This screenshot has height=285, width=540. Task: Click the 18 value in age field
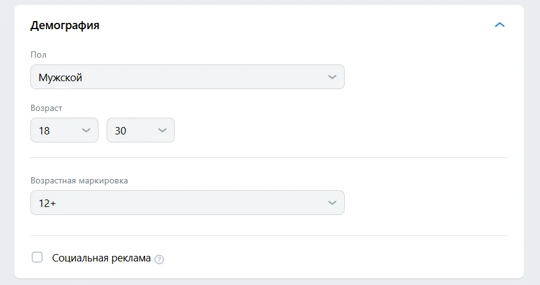click(44, 131)
